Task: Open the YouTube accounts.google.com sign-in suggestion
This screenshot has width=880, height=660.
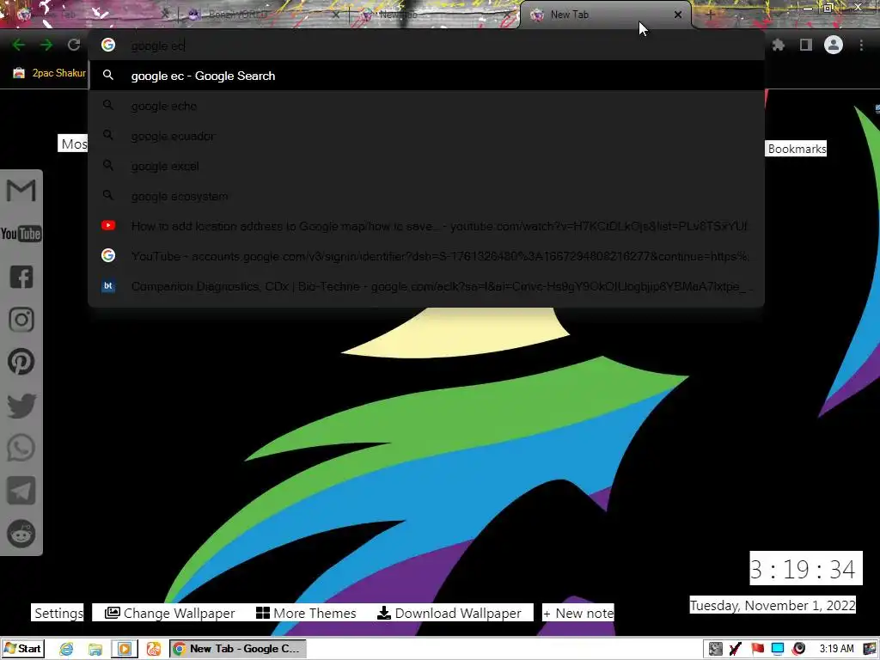Action: (x=426, y=256)
